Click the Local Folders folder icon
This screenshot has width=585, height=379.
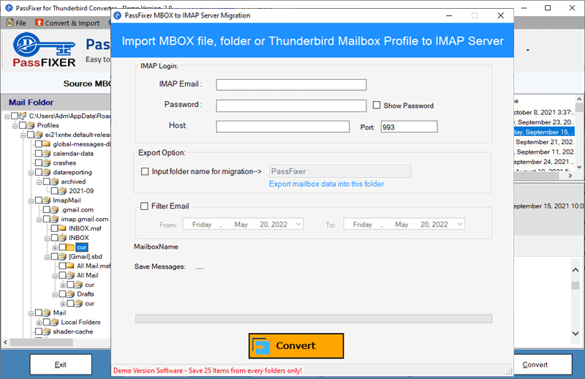(55, 322)
